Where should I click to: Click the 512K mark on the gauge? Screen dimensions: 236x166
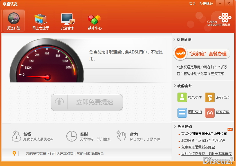(28, 68)
